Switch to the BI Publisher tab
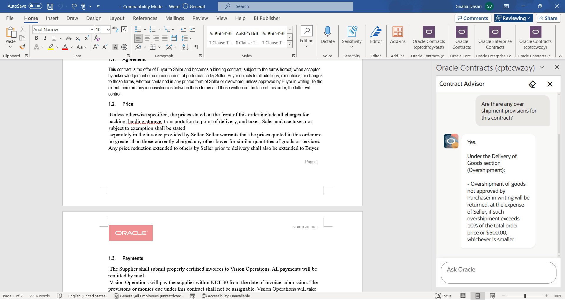 coord(267,18)
